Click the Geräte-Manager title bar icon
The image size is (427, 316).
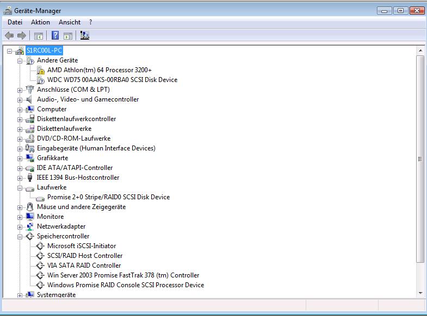click(8, 11)
